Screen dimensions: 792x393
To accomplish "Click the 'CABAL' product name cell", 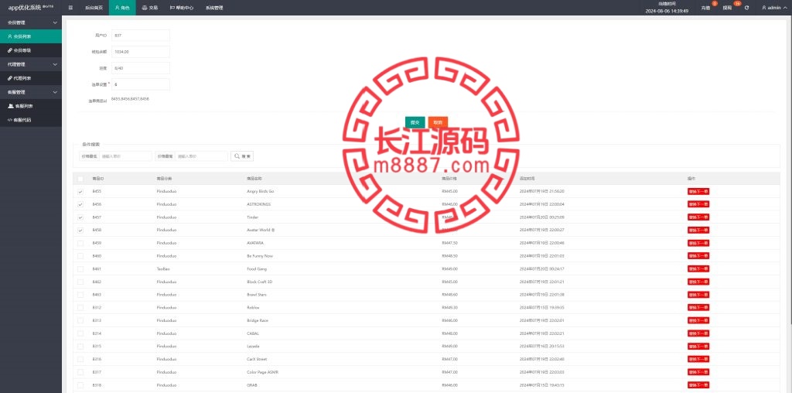I will [x=253, y=333].
